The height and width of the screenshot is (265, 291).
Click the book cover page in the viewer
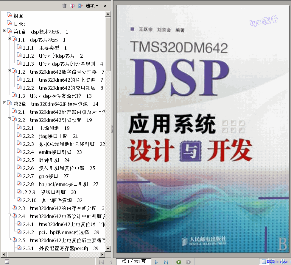coord(203,129)
